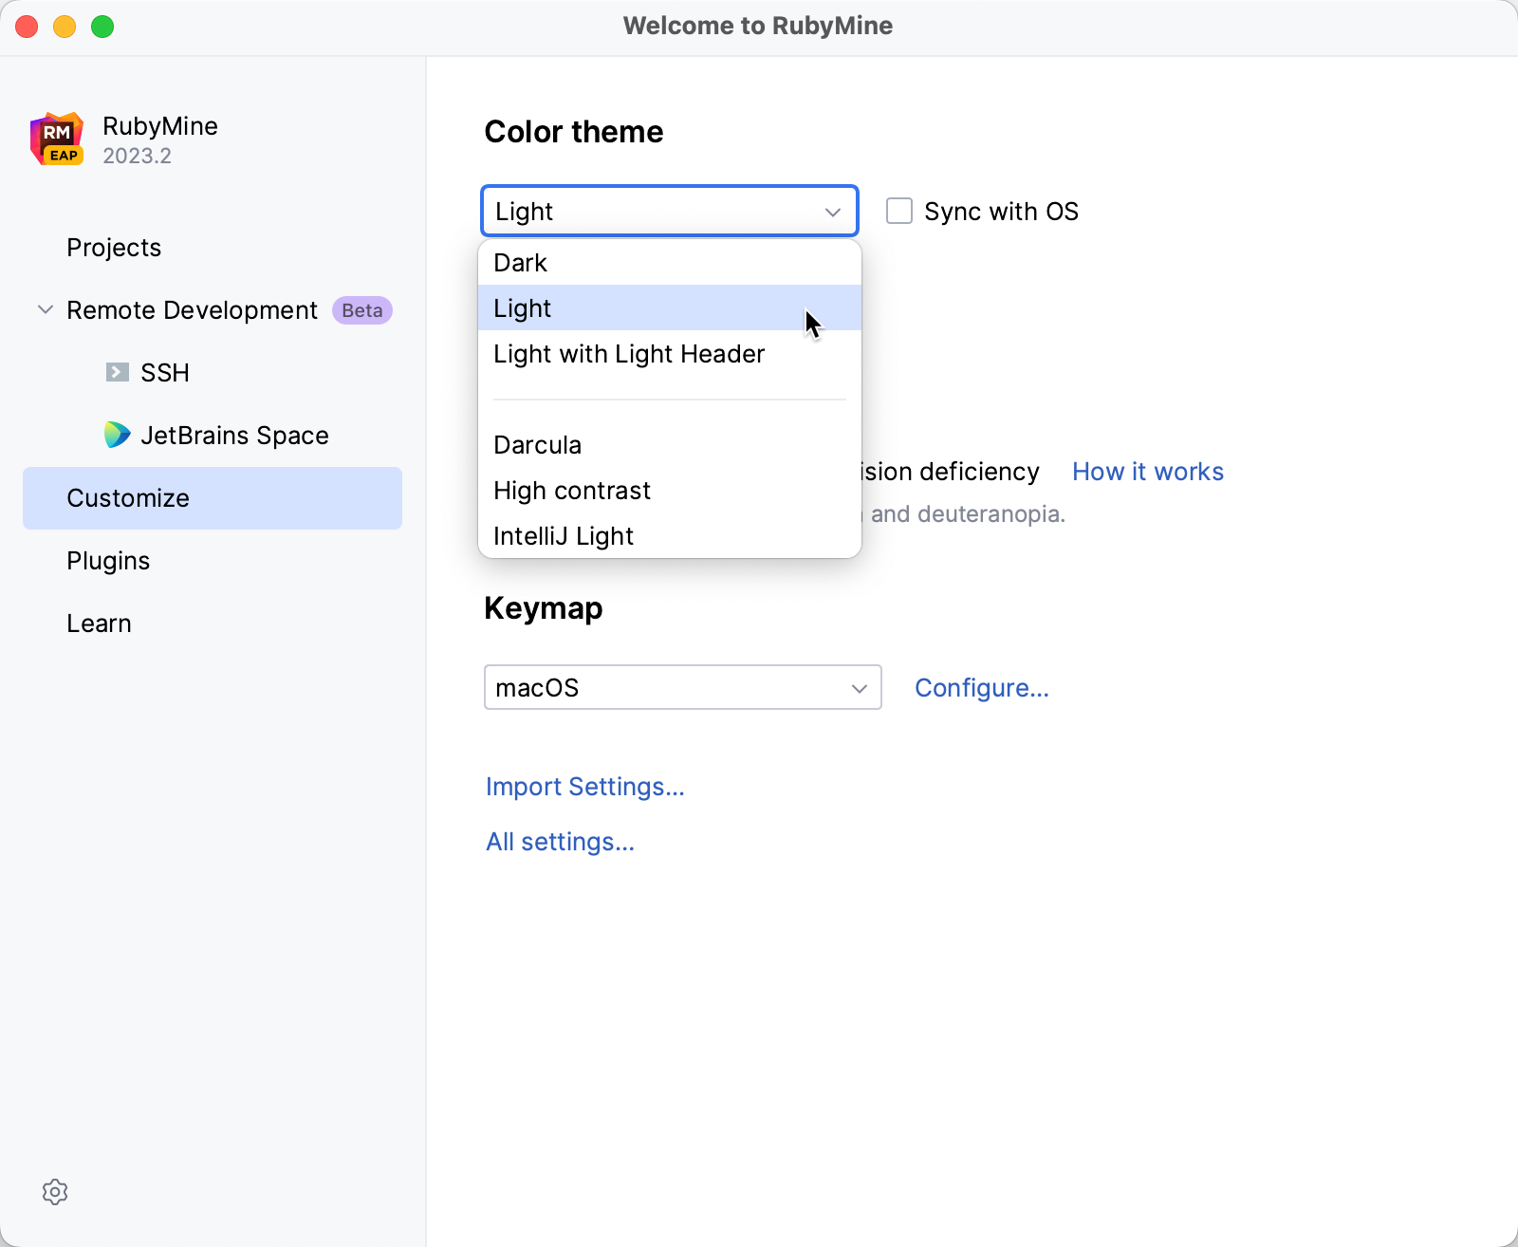Image resolution: width=1518 pixels, height=1247 pixels.
Task: Select the Darcula theme
Action: pos(537,445)
